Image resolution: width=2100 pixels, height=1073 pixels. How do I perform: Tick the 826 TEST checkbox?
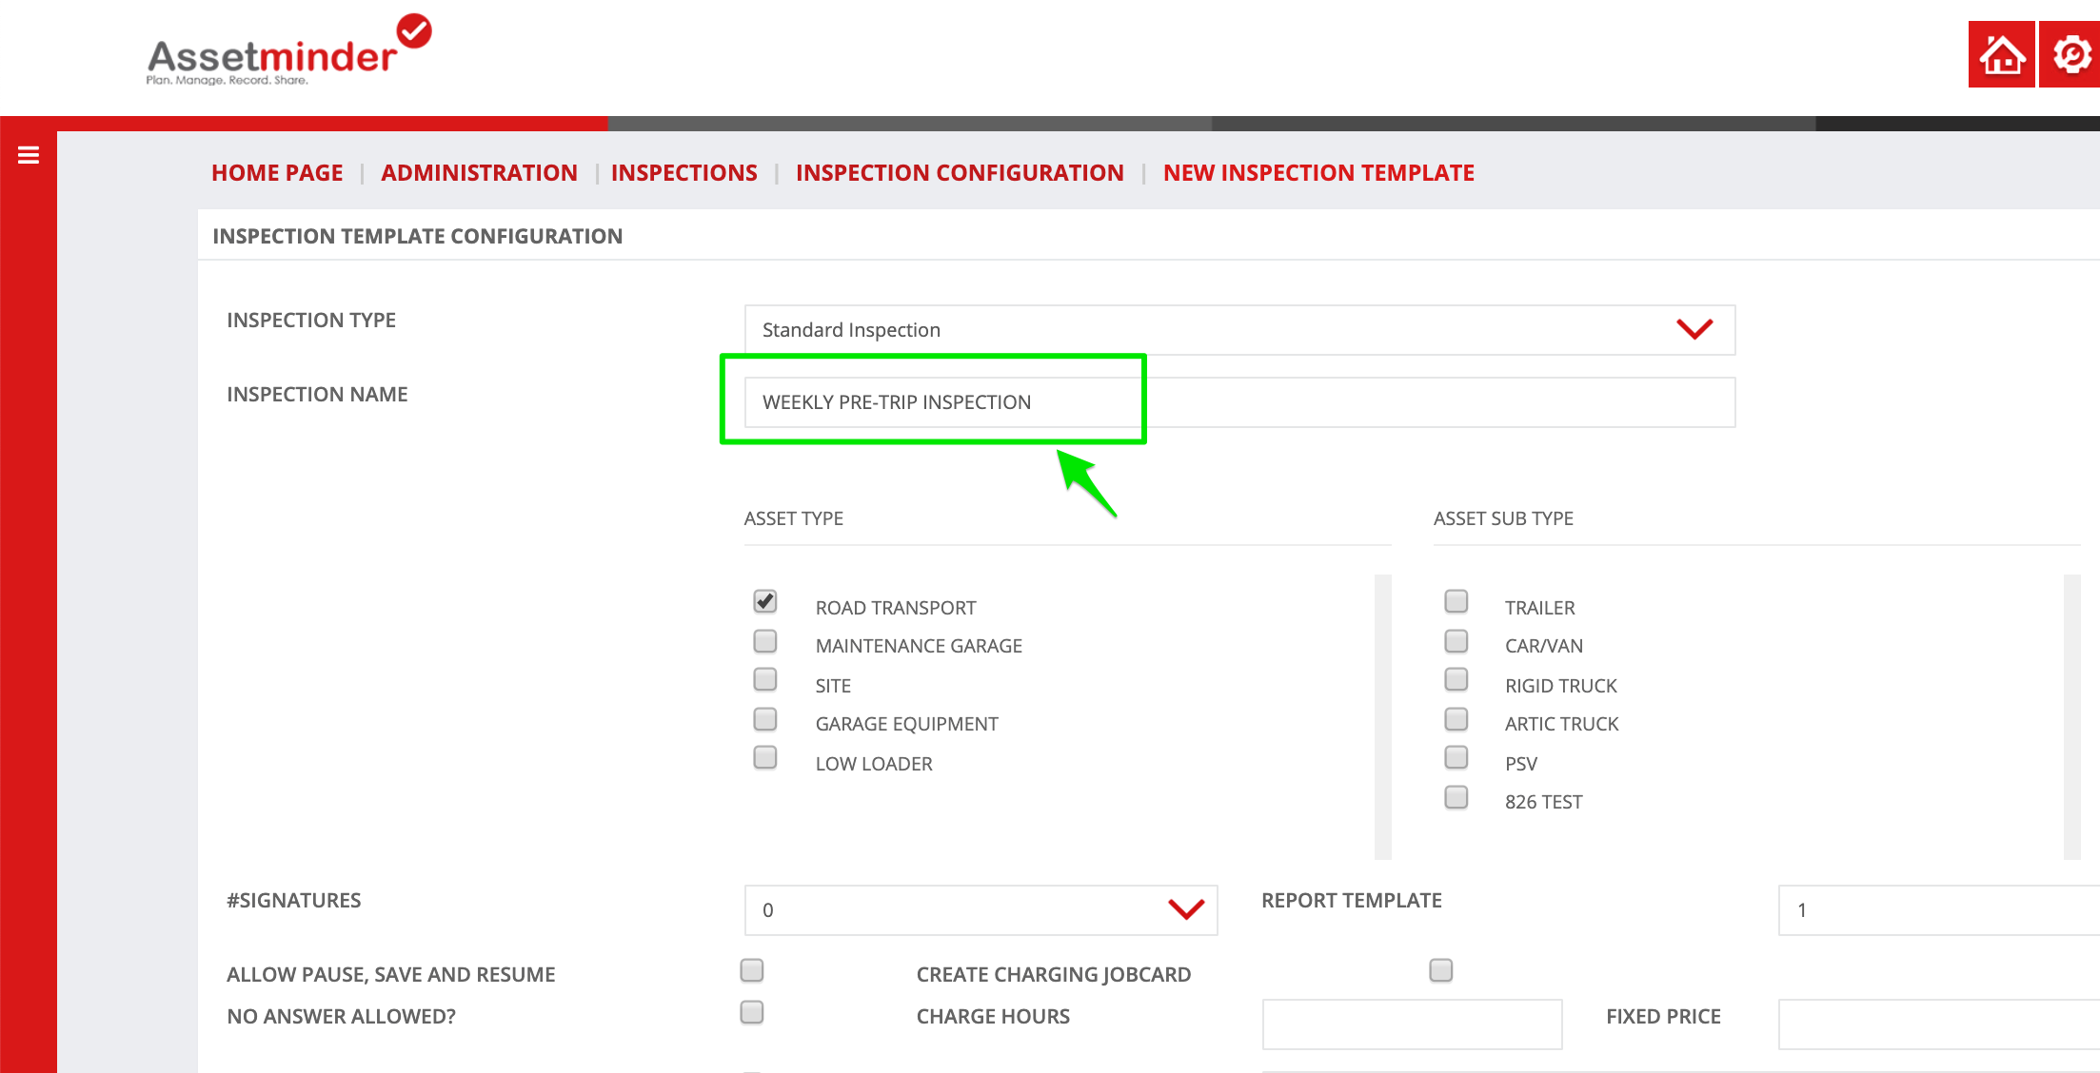(x=1456, y=797)
